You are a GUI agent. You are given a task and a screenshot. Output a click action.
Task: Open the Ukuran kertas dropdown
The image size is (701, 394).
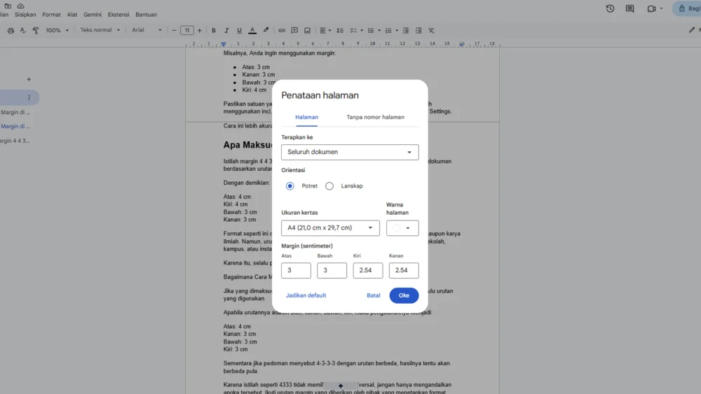coord(330,228)
